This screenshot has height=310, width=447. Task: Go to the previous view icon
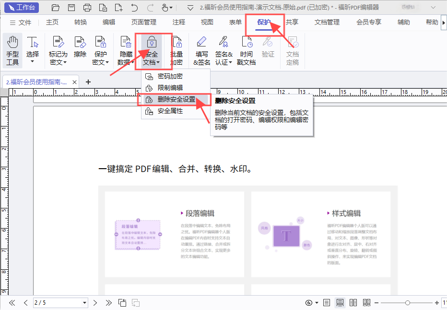point(122,303)
